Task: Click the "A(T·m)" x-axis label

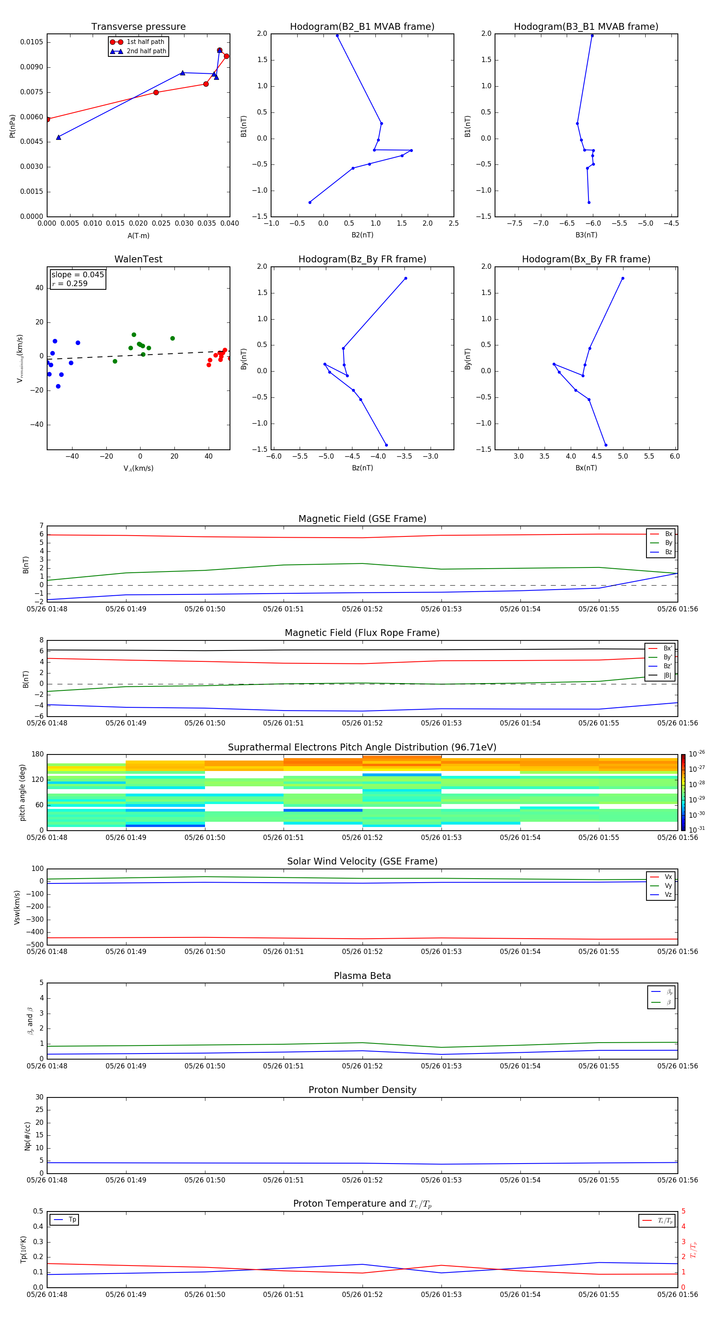Action: 138,235
